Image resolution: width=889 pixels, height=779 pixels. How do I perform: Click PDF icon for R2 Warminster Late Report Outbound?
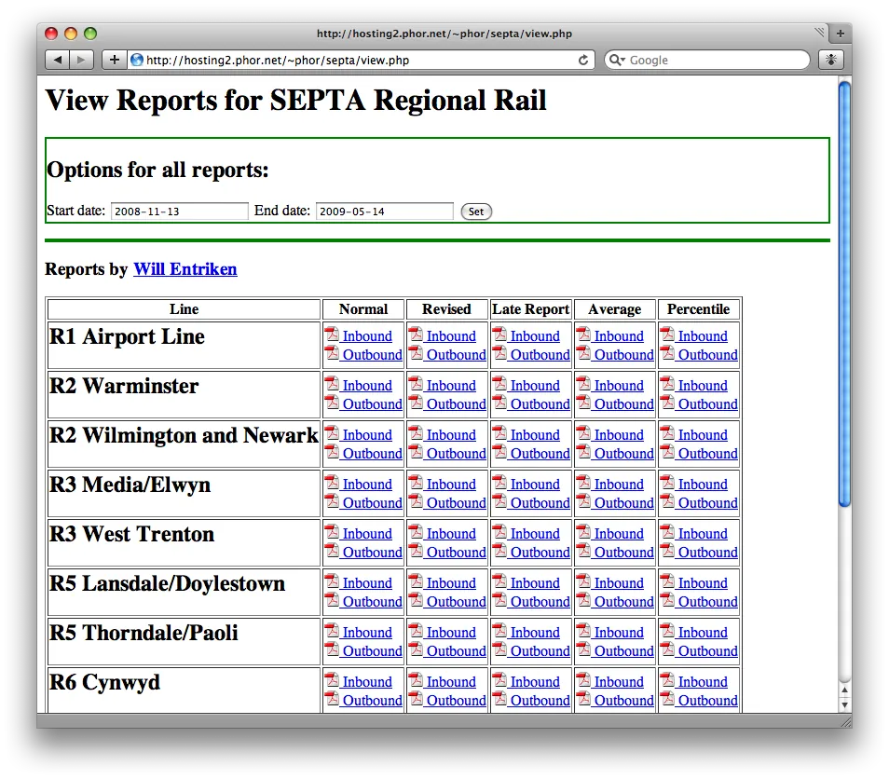499,403
